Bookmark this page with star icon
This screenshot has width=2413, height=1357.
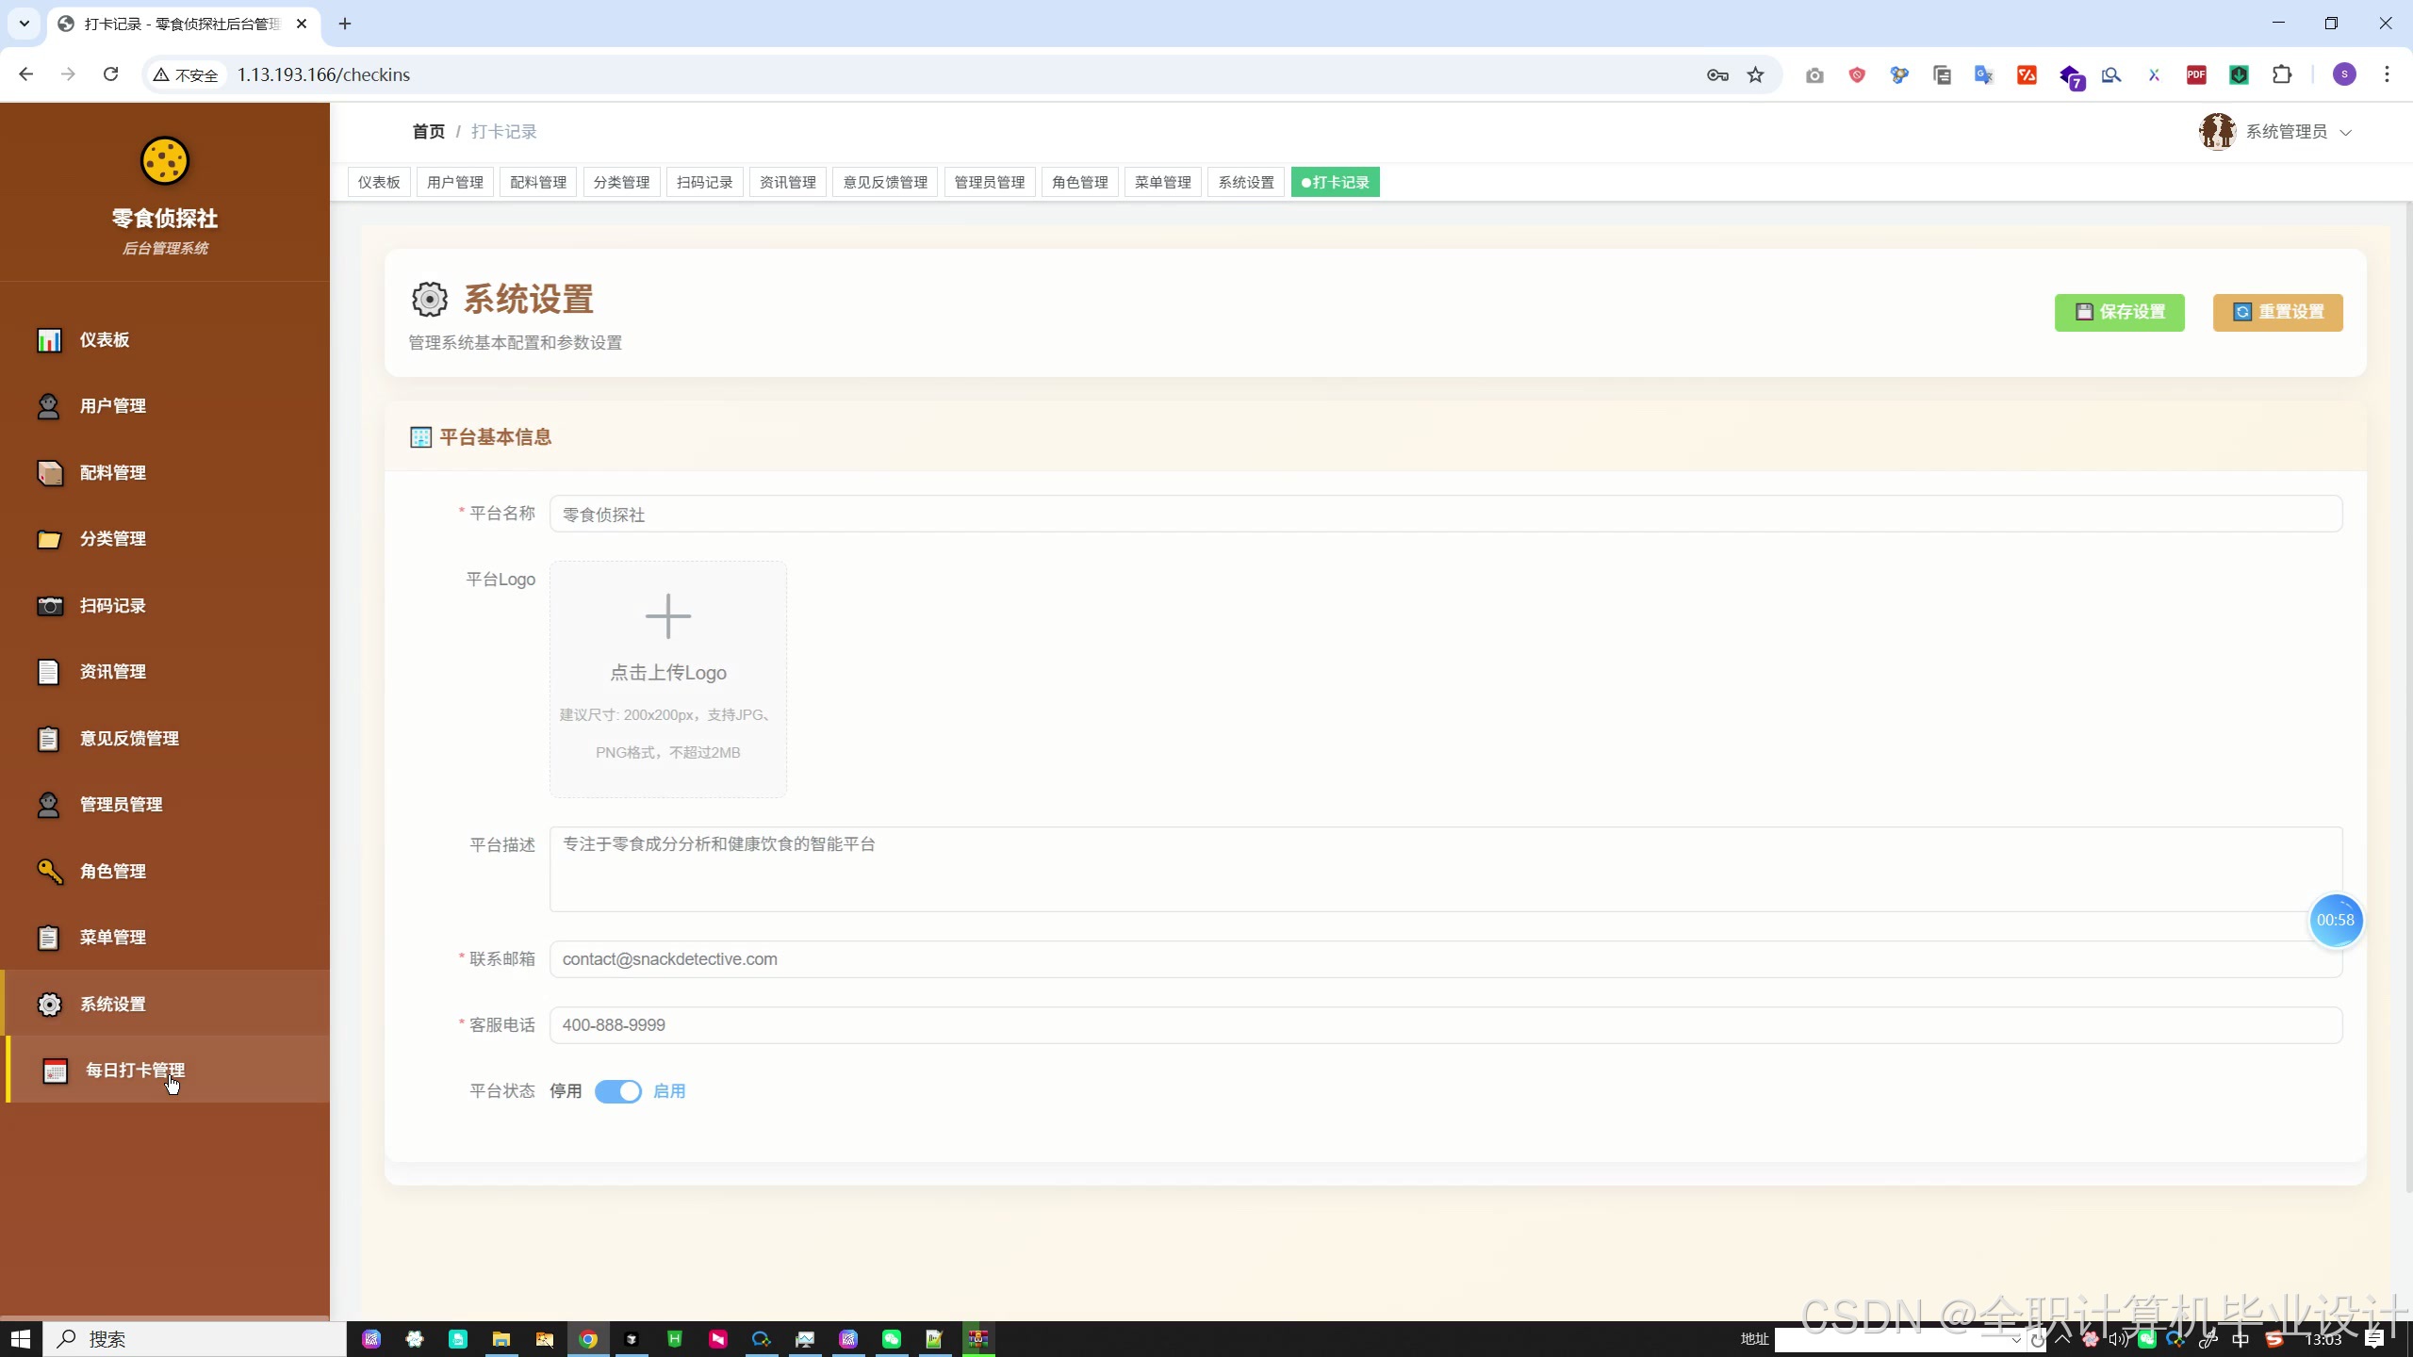coord(1755,75)
